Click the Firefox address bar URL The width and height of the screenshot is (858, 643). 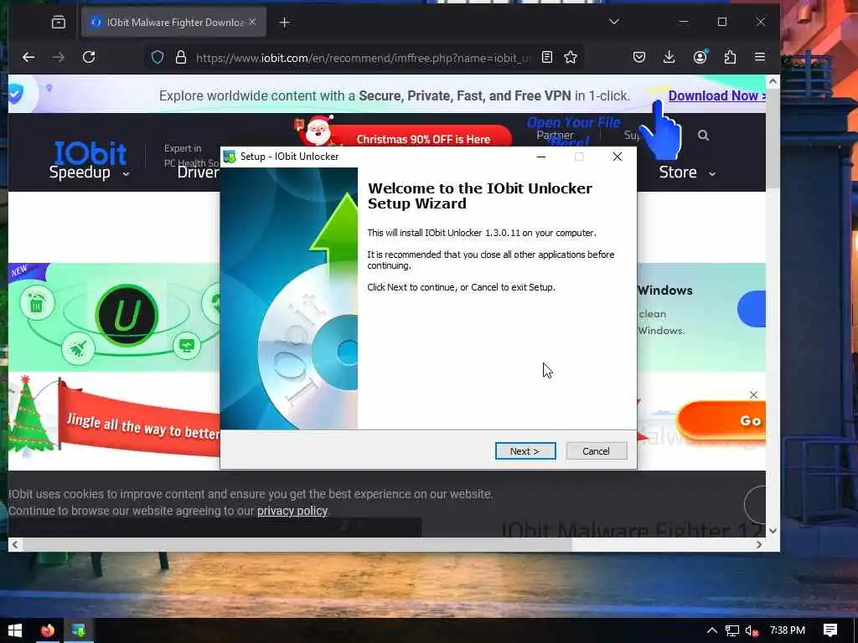tap(363, 58)
